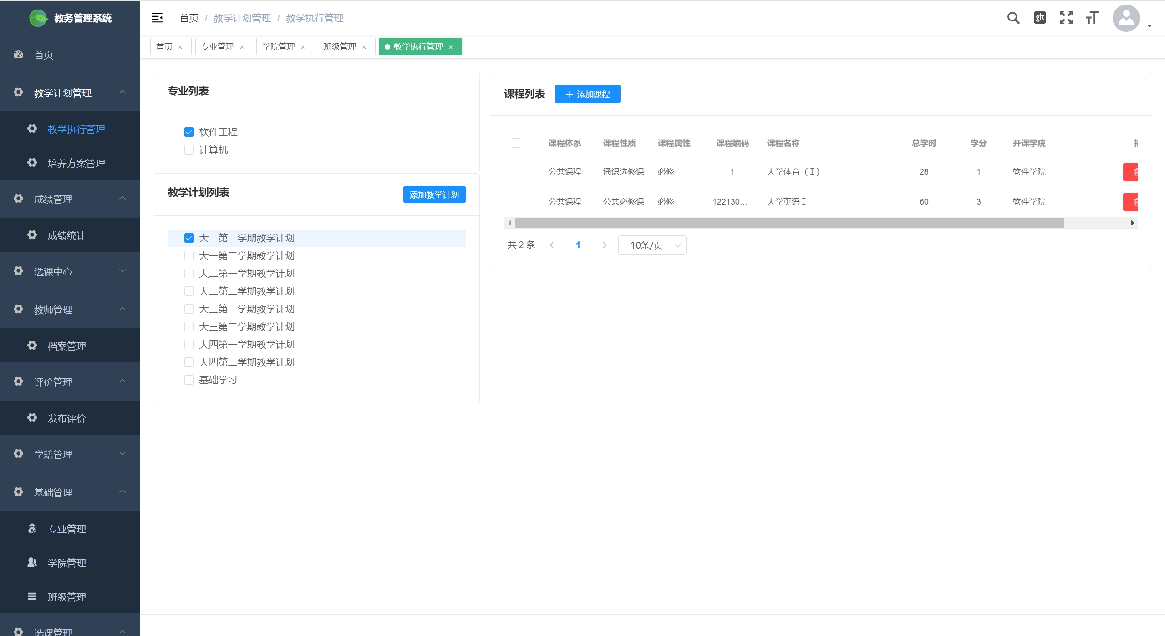
Task: Click the 添加教学计划 button
Action: click(434, 195)
